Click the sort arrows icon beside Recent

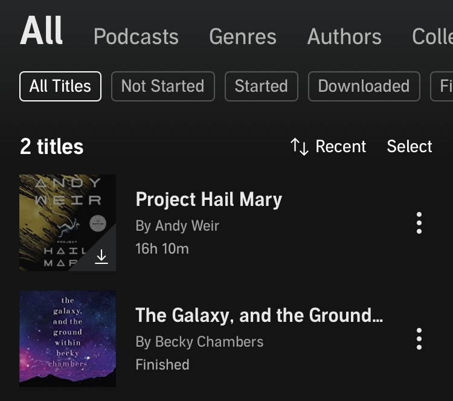tap(300, 147)
